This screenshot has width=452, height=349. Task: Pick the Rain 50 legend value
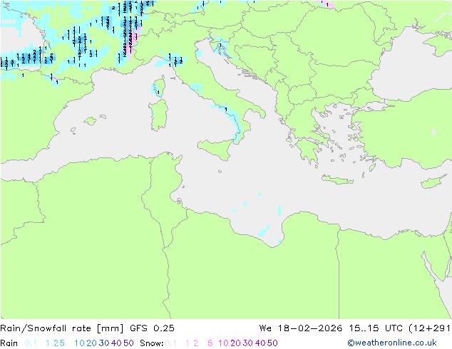pos(128,343)
